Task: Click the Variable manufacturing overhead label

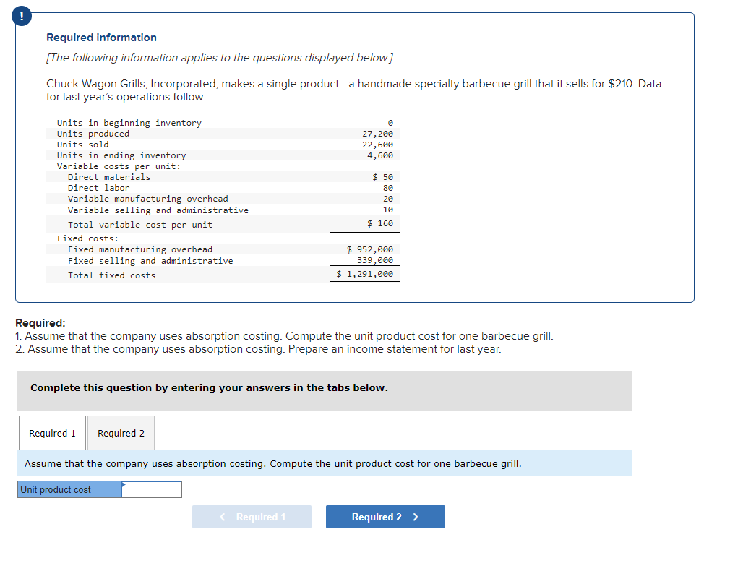Action: tap(148, 199)
